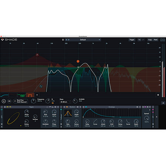Screen dimensions: 166x166
Task: Click the Paste button
Action: 156,40
